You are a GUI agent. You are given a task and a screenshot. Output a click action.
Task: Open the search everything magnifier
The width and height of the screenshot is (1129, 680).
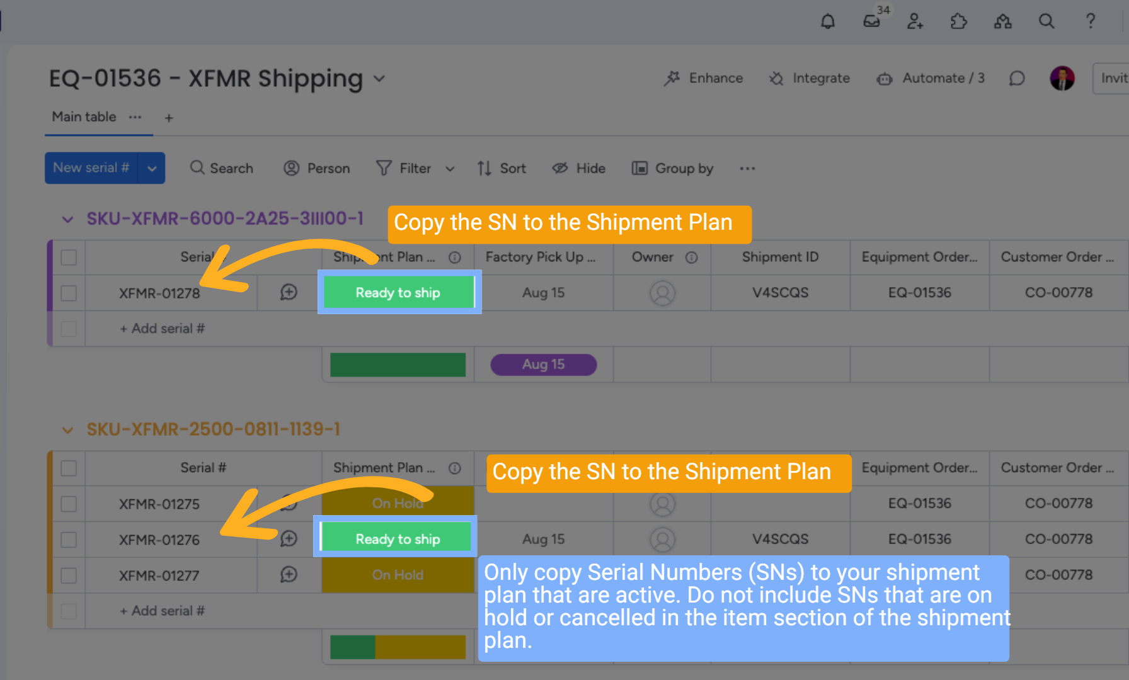click(1046, 21)
